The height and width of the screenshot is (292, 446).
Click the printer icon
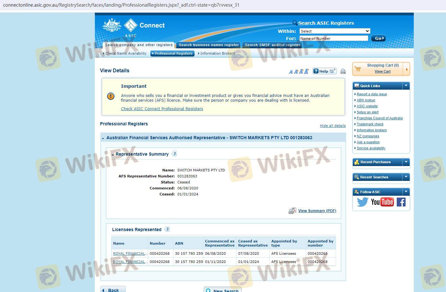[x=343, y=71]
